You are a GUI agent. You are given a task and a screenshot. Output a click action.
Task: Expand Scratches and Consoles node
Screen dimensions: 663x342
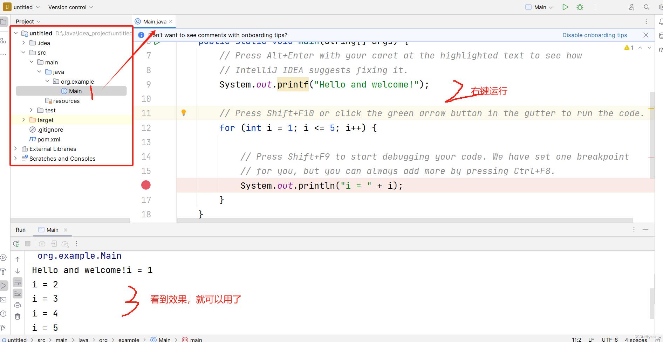tap(16, 158)
